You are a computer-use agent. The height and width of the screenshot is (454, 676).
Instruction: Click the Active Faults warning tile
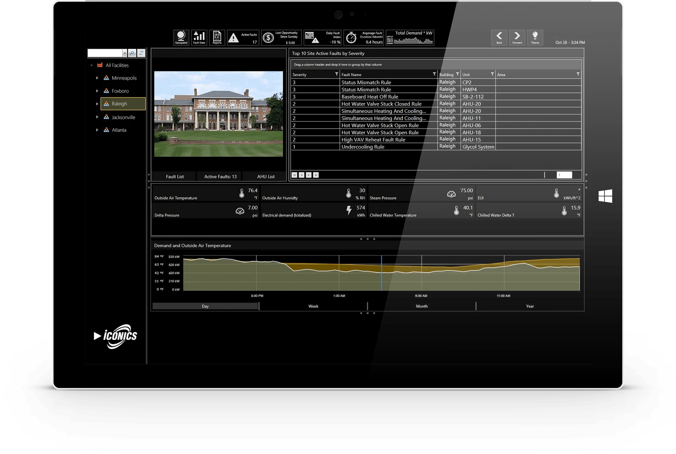click(243, 38)
